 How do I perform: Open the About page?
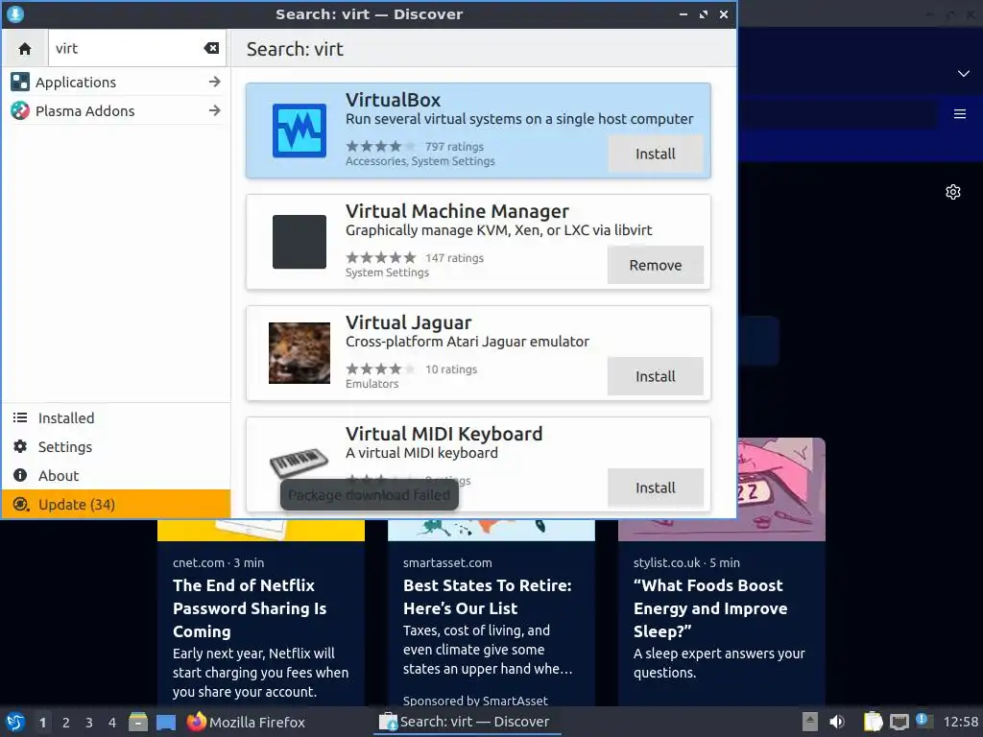tap(116, 476)
